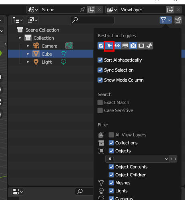Expand the Light object
Image resolution: width=185 pixels, height=200 pixels.
28,62
